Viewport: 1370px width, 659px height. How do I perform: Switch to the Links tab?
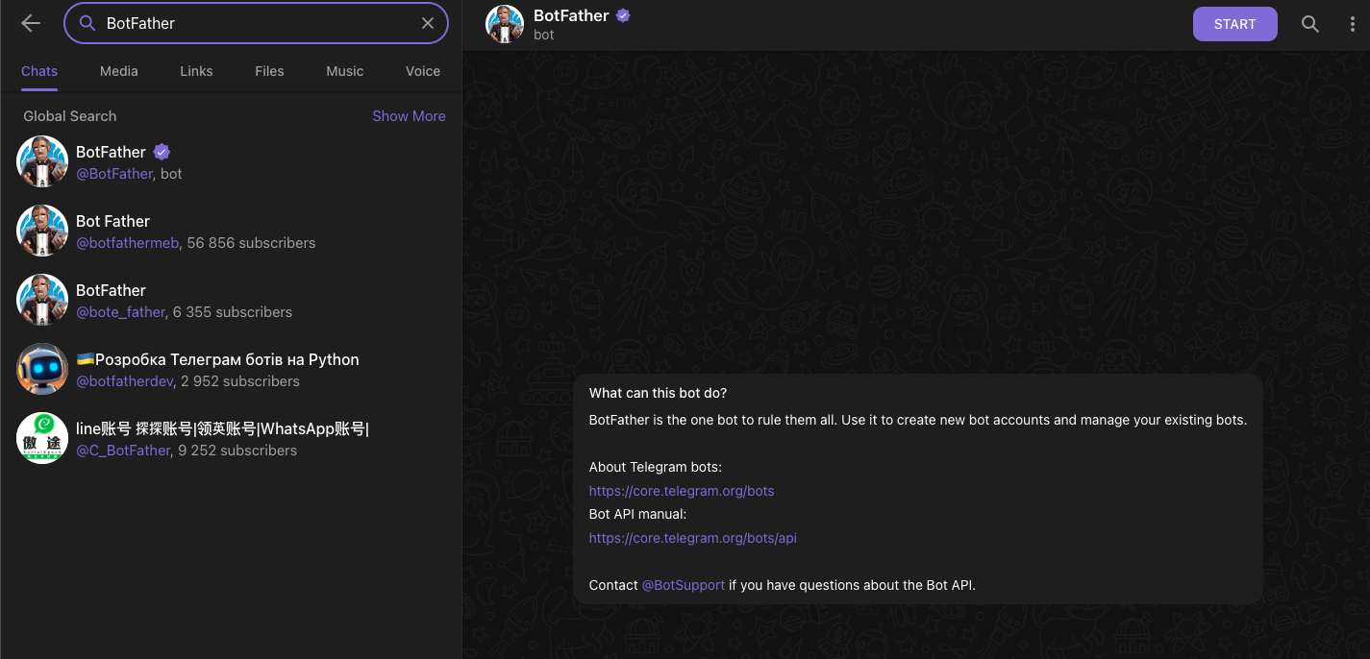196,71
